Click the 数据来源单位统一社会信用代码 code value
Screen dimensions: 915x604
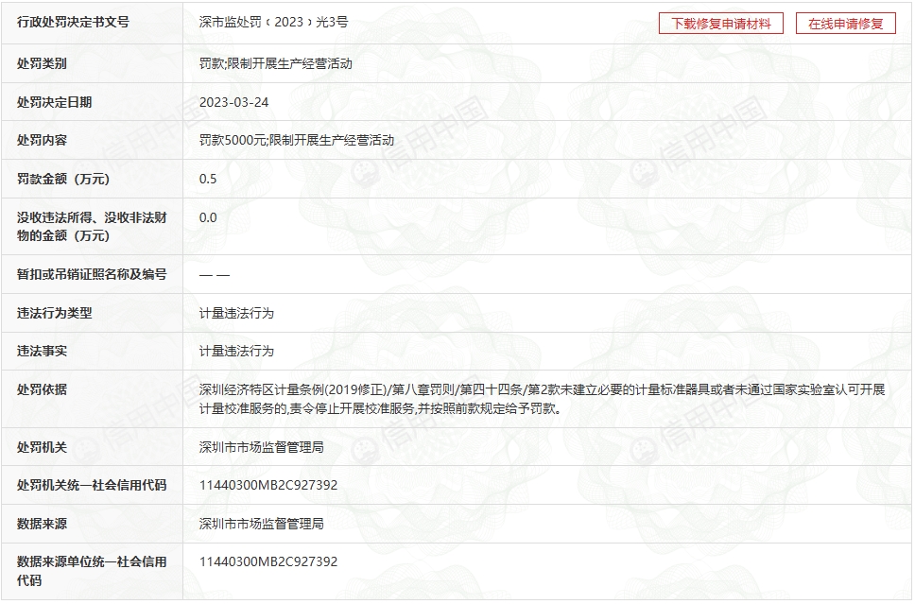click(268, 561)
